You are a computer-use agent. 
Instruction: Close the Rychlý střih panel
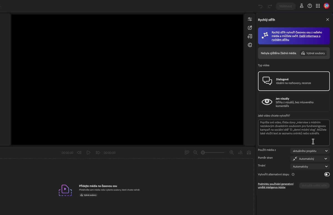327,20
